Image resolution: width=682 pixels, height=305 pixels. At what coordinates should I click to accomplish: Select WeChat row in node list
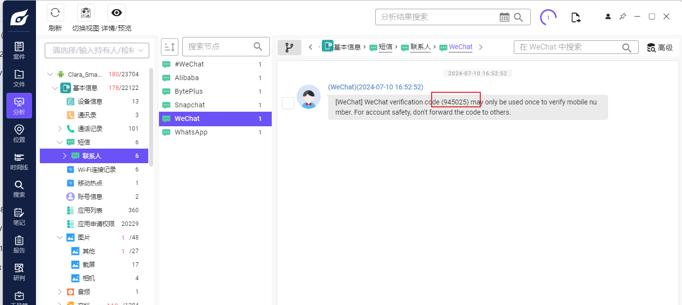[215, 119]
